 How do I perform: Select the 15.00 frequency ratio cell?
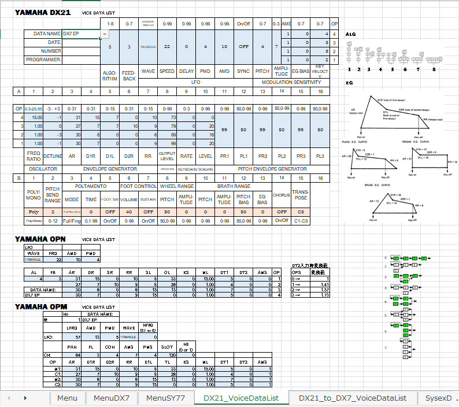click(x=34, y=118)
